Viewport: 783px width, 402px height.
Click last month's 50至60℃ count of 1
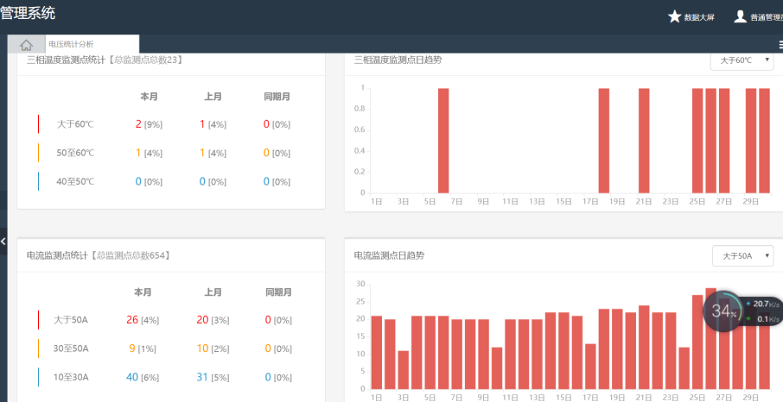pos(202,153)
